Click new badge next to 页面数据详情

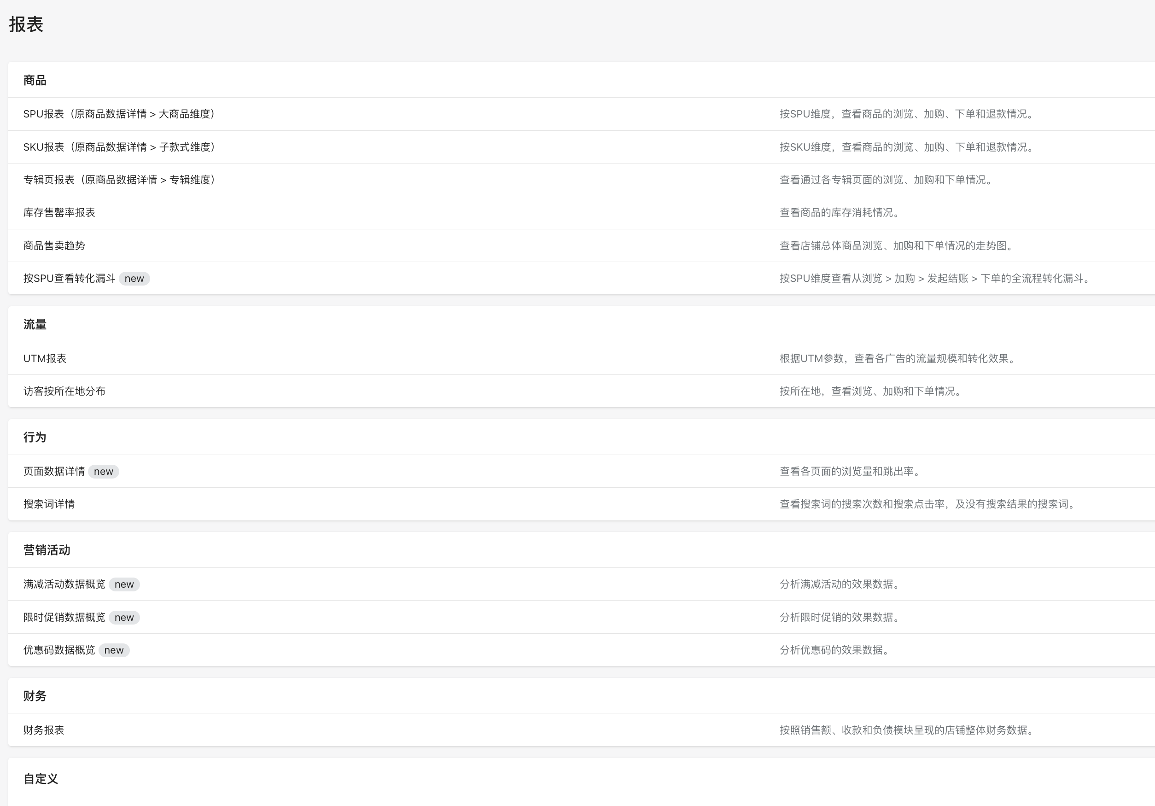click(x=104, y=472)
